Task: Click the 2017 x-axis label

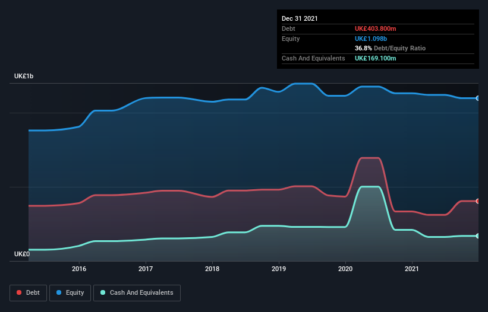Action: coord(146,269)
